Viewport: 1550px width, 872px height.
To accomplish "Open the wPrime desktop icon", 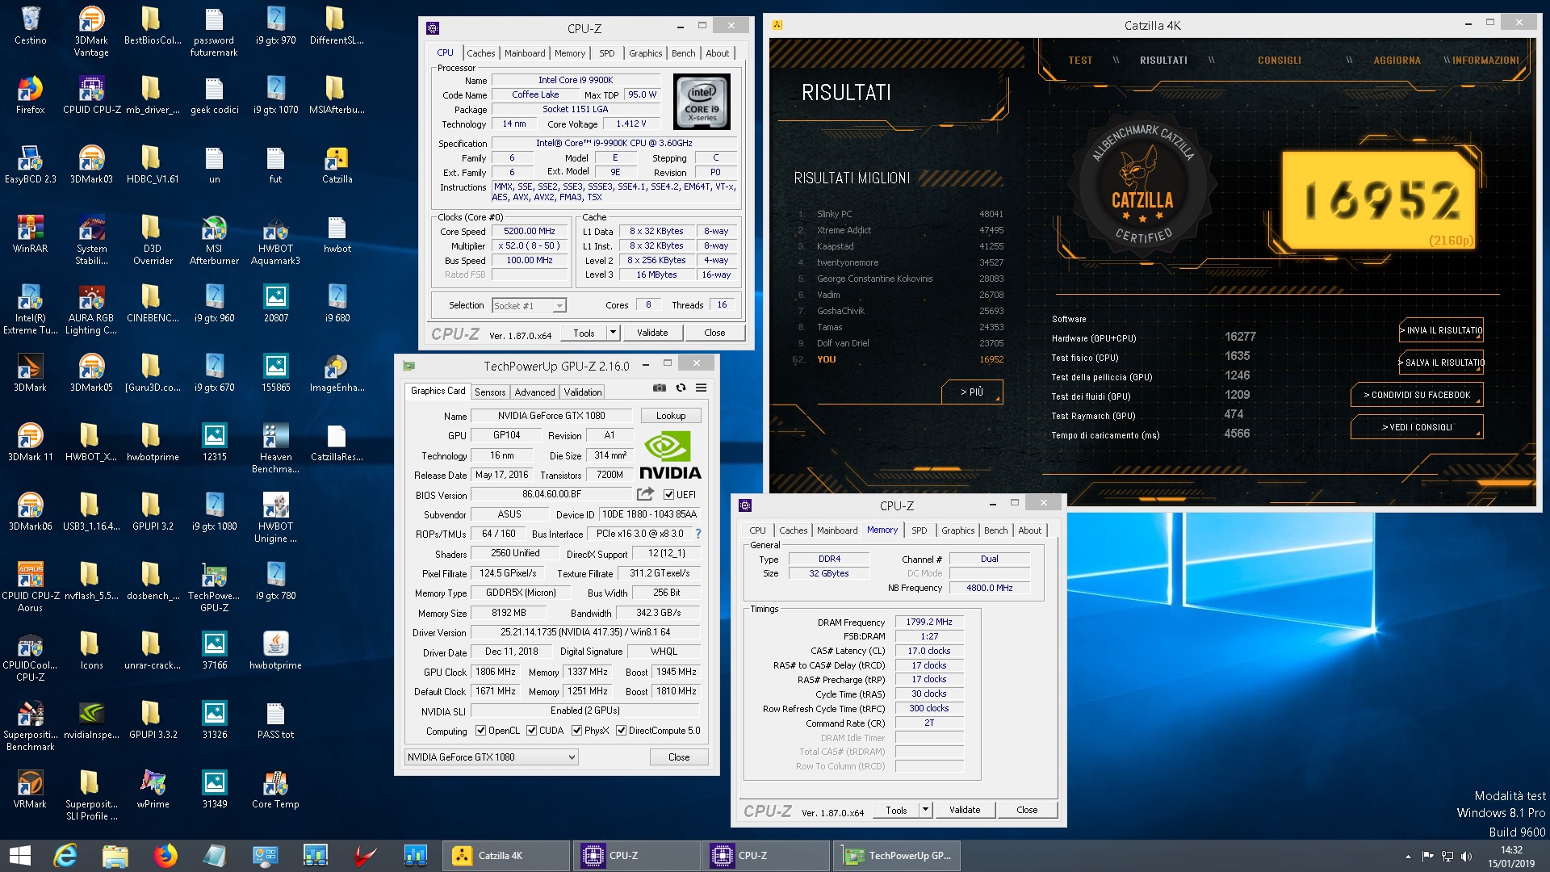I will click(x=153, y=790).
